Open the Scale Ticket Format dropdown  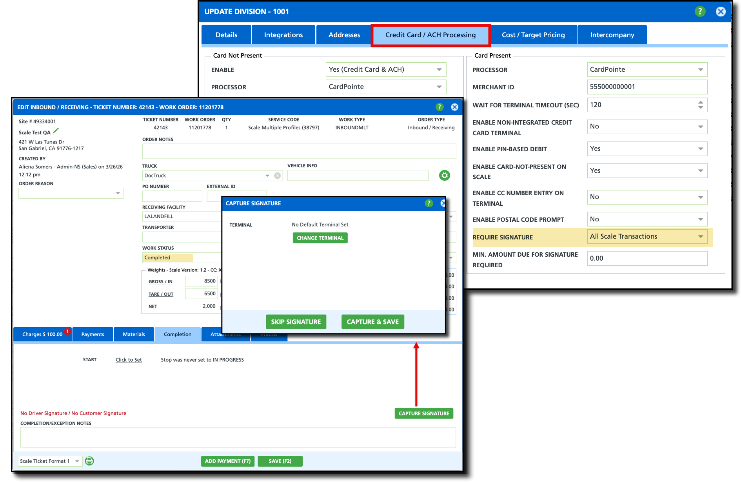tap(77, 461)
